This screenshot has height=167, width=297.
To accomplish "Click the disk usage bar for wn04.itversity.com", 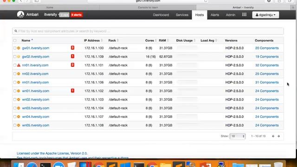I will 187,116.
